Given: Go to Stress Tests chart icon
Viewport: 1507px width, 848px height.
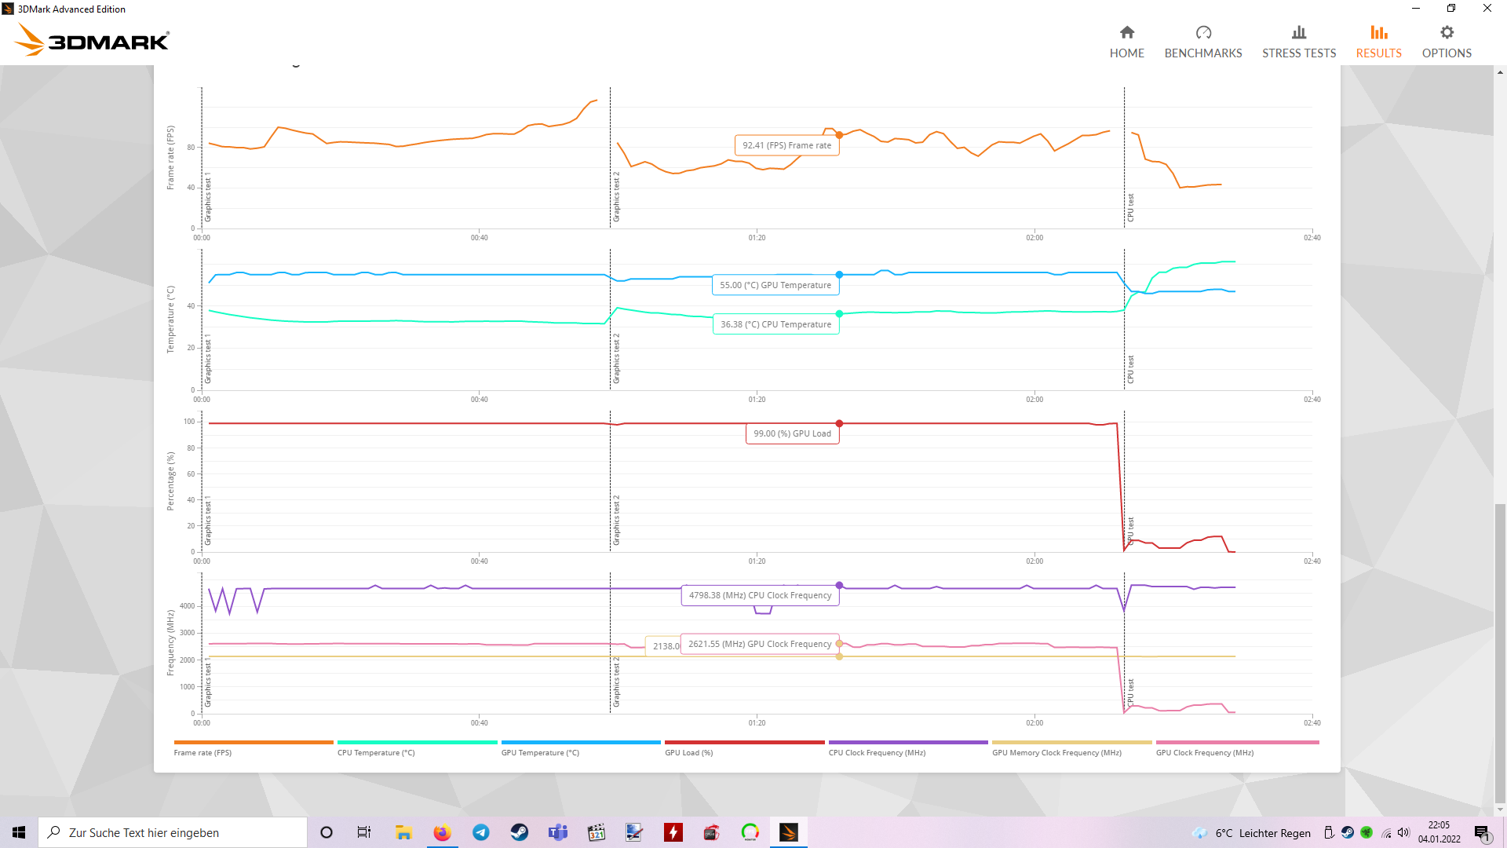Looking at the screenshot, I should (1298, 33).
